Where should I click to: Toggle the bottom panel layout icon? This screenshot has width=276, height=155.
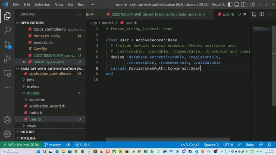[237, 5]
